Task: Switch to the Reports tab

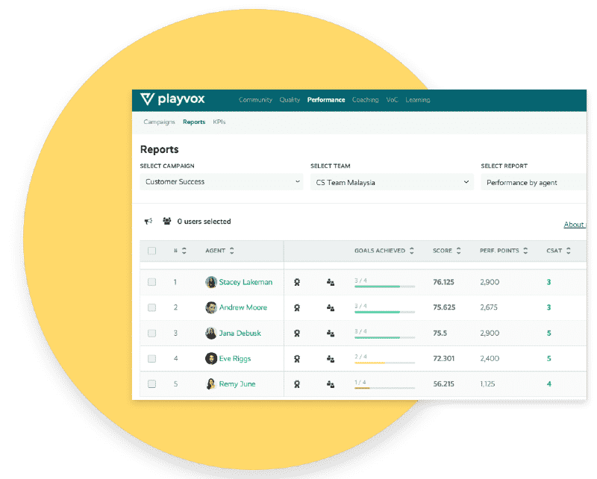Action: pyautogui.click(x=194, y=122)
